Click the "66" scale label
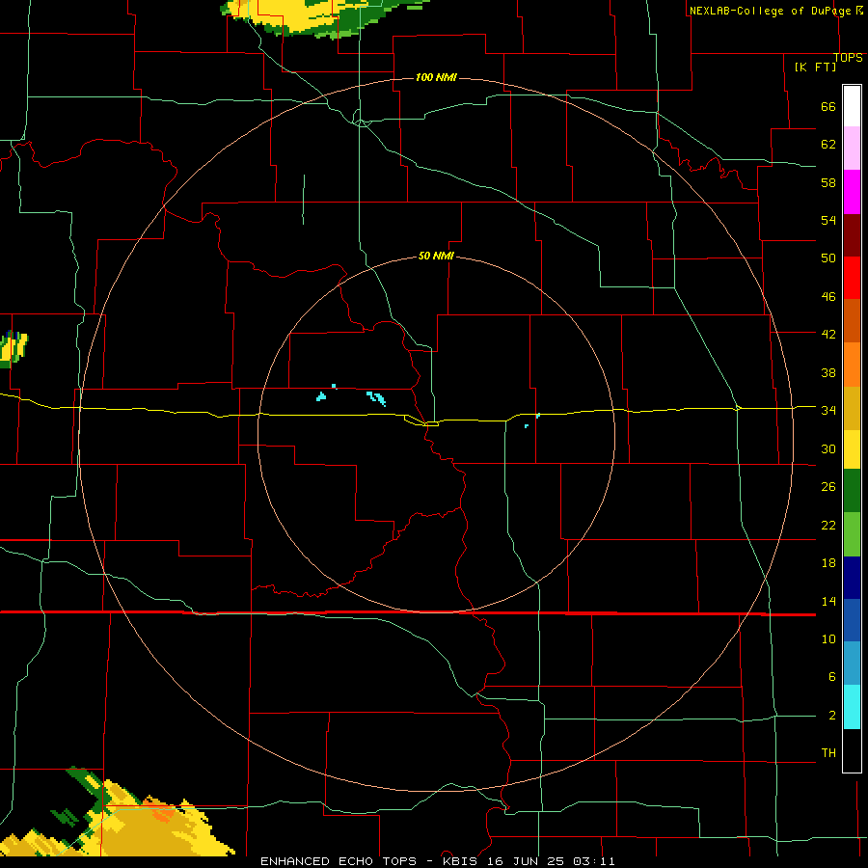The height and width of the screenshot is (868, 868). click(828, 107)
